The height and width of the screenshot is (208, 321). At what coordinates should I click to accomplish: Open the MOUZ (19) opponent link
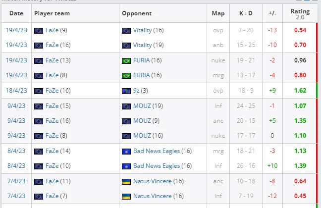pos(142,106)
